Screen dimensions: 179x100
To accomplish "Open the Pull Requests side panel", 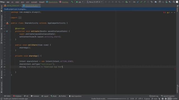I will (1, 38).
